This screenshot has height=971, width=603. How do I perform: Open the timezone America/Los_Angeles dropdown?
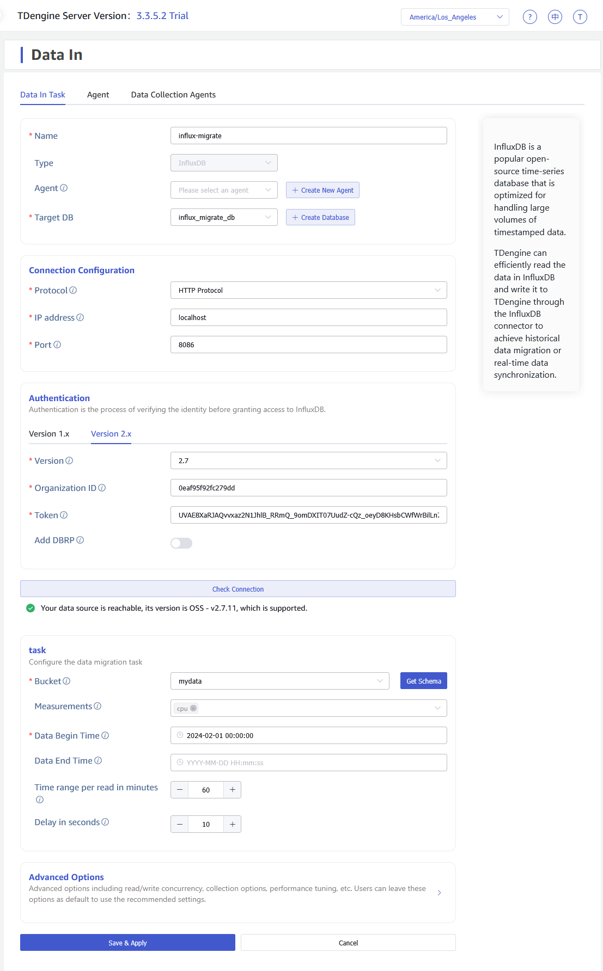point(455,17)
